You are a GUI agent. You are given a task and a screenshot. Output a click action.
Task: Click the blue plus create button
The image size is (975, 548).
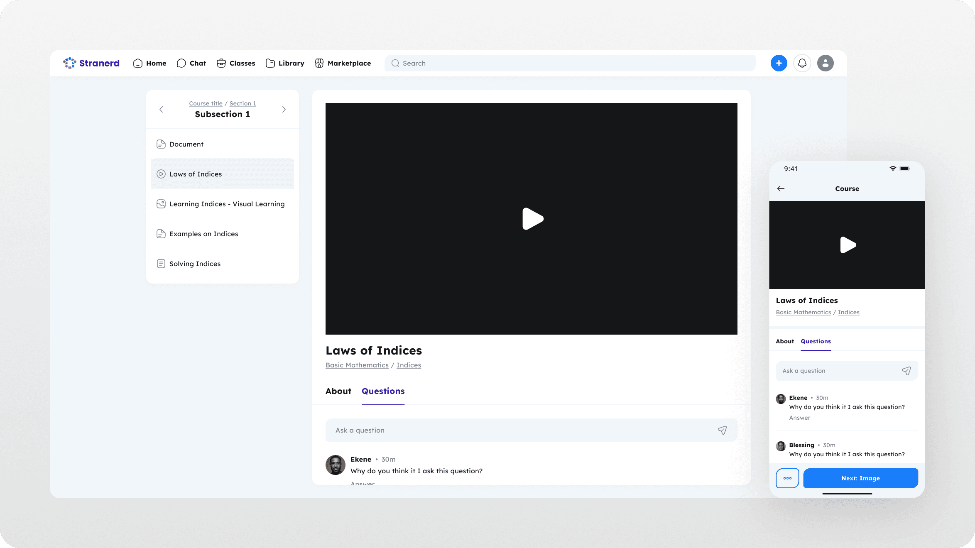(x=779, y=63)
